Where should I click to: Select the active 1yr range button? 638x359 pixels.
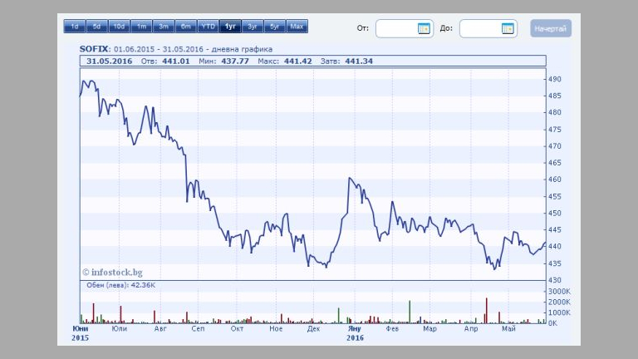pyautogui.click(x=231, y=27)
